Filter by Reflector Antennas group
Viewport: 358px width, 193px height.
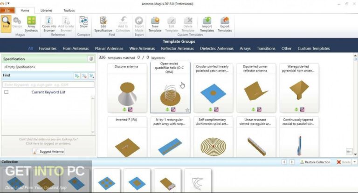pos(178,48)
